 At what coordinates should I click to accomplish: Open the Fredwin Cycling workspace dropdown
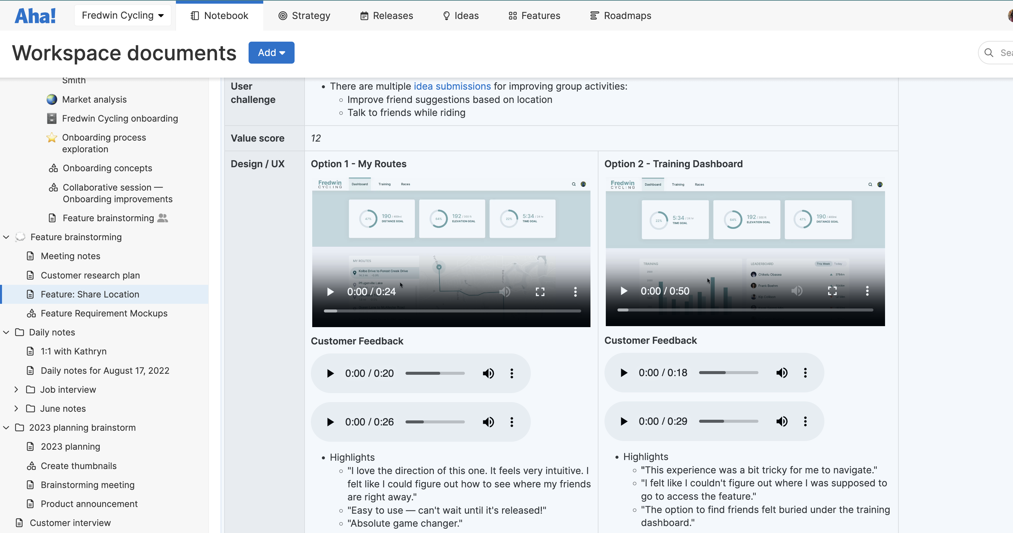[123, 15]
